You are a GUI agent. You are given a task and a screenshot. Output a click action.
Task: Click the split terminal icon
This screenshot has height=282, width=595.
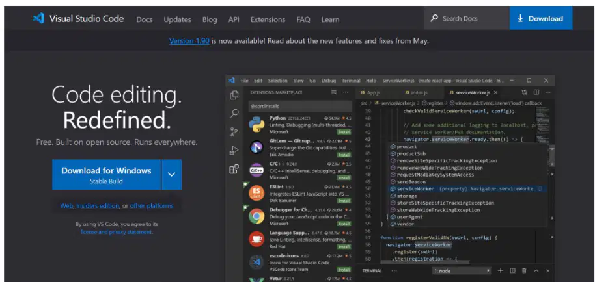click(x=513, y=271)
